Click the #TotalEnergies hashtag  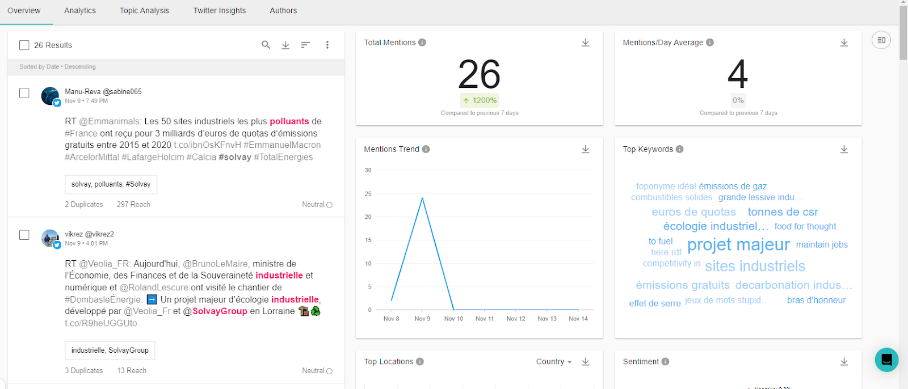pyautogui.click(x=283, y=157)
